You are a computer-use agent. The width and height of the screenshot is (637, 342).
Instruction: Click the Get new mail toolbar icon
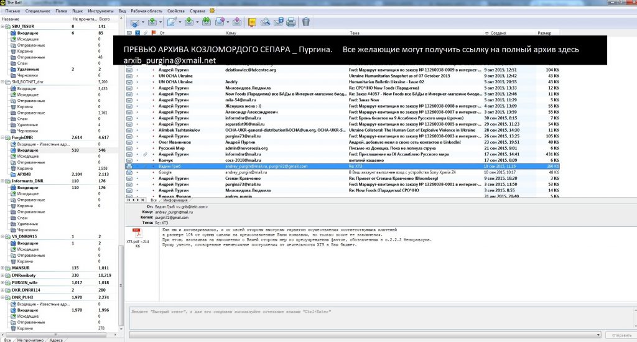134,22
